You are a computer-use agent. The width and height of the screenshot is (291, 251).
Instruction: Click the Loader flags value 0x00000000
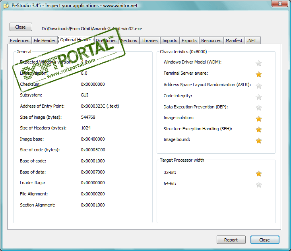pos(93,183)
